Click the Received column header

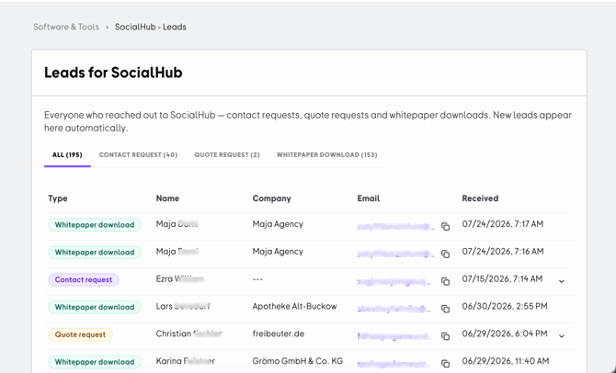(x=480, y=198)
